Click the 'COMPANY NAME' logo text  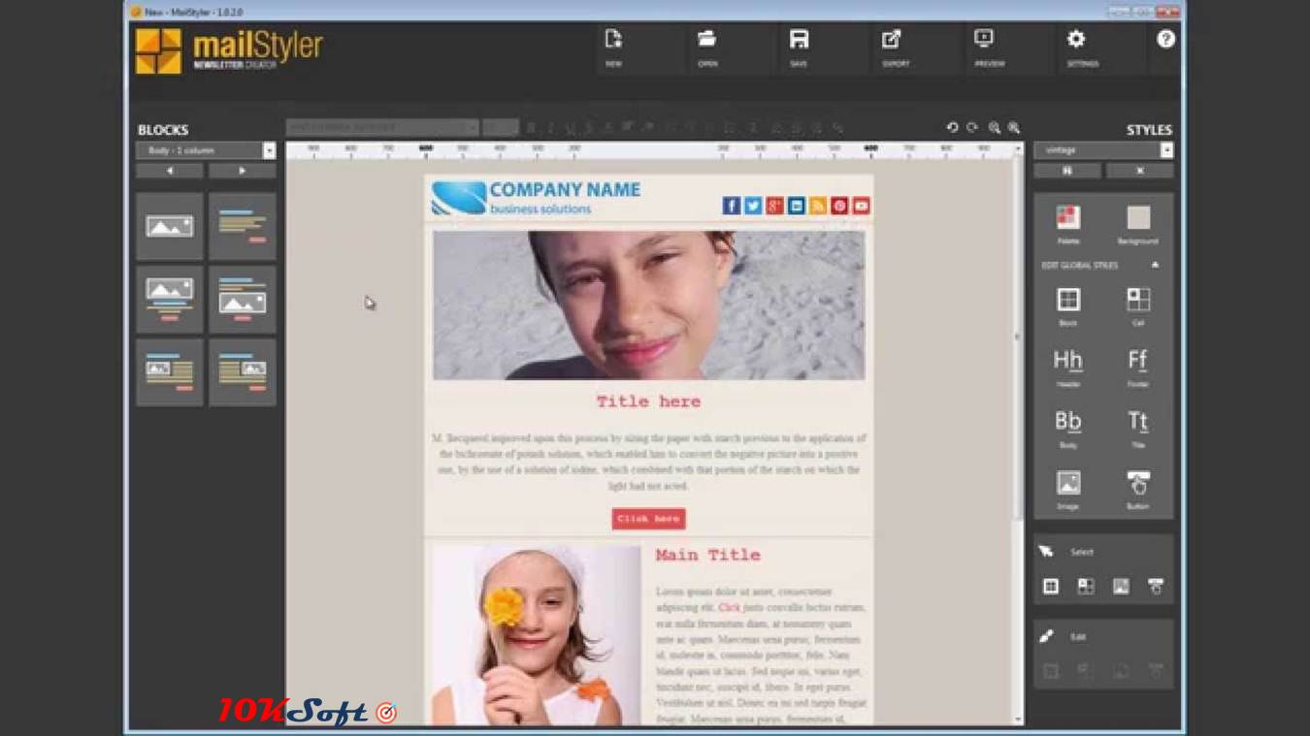pos(565,189)
